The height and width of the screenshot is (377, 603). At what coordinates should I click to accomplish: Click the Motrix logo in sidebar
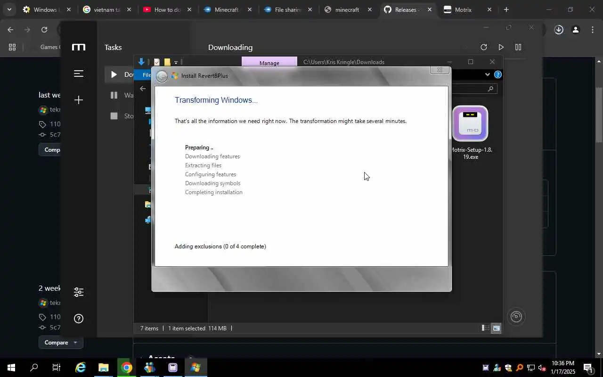tap(79, 47)
